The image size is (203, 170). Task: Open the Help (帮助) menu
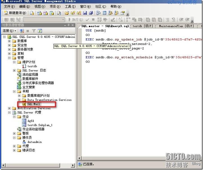pyautogui.click(x=116, y=6)
